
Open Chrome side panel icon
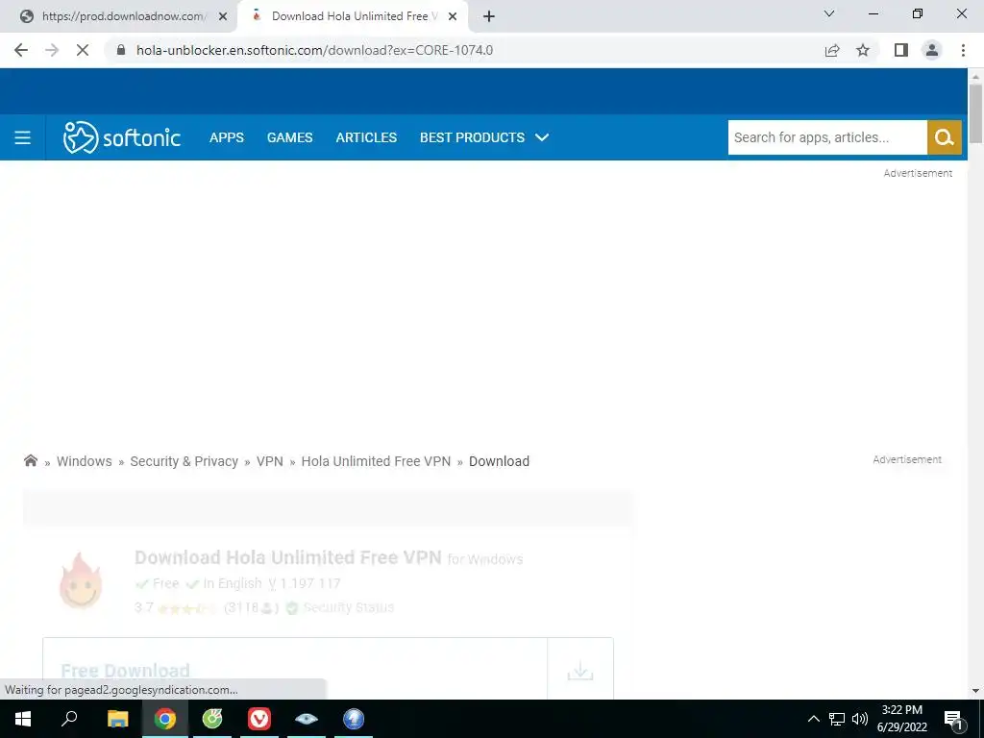(x=901, y=50)
